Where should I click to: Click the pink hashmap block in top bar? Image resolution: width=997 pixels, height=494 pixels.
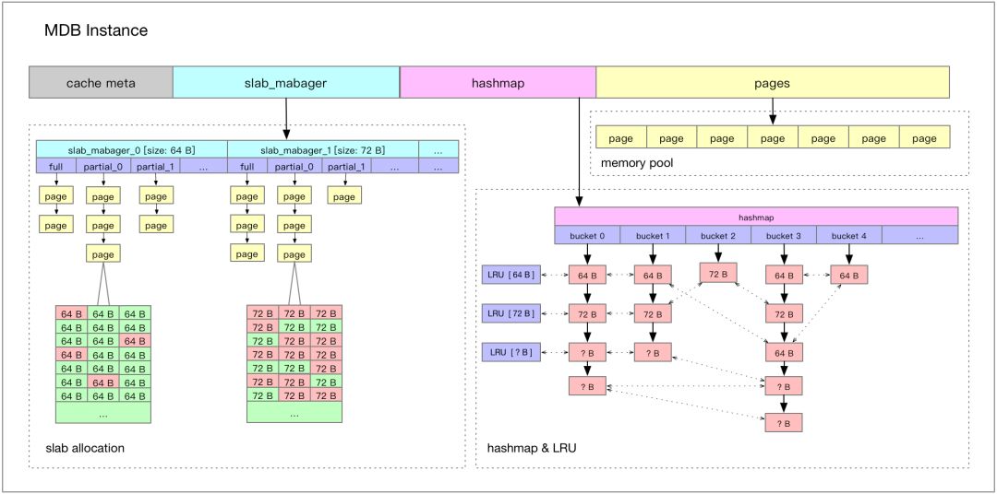tap(498, 83)
